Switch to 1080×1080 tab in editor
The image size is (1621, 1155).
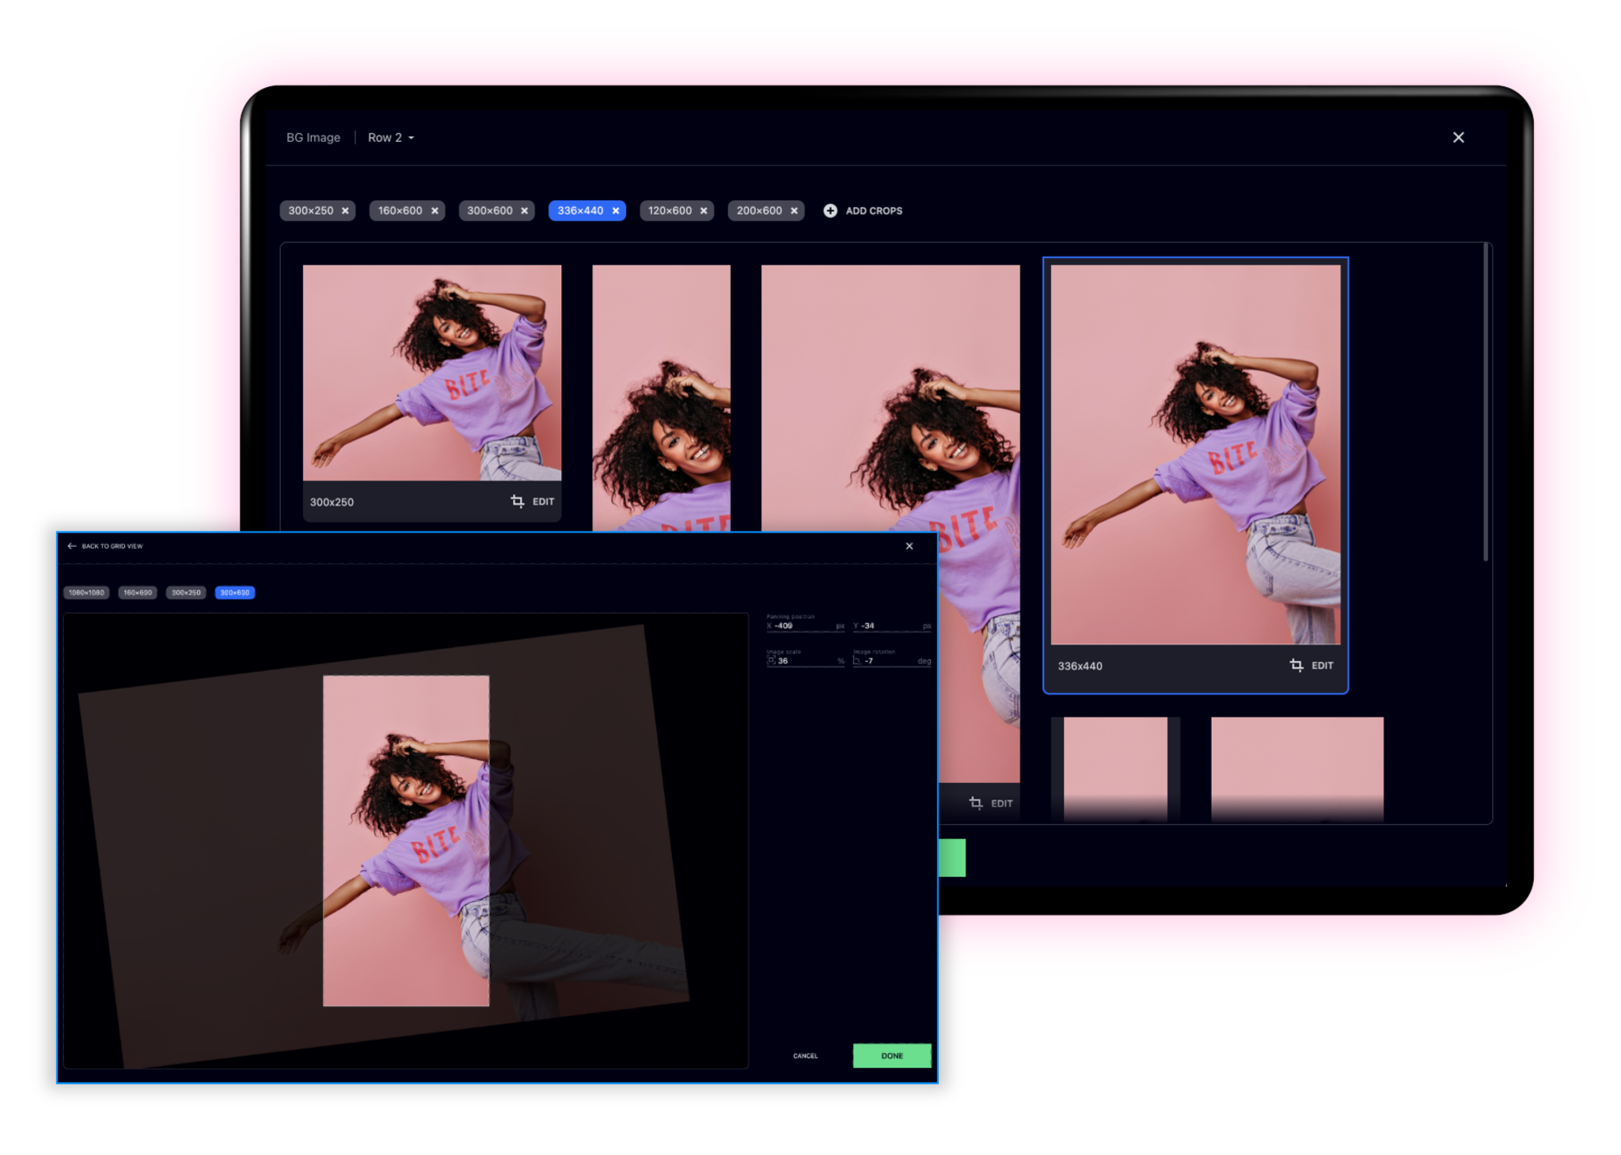click(x=86, y=592)
